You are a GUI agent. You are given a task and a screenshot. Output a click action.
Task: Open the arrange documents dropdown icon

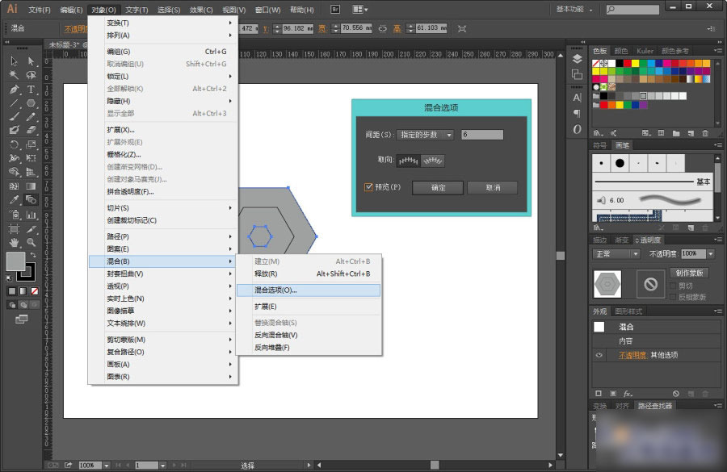360,9
